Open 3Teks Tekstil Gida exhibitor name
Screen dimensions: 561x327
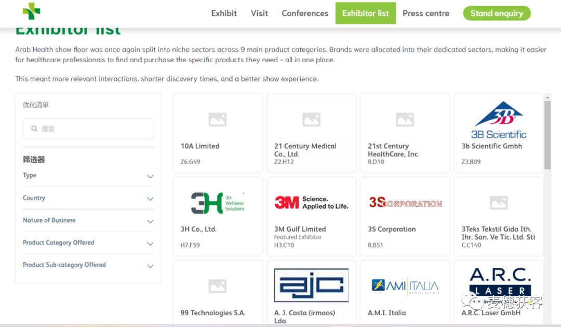498,233
